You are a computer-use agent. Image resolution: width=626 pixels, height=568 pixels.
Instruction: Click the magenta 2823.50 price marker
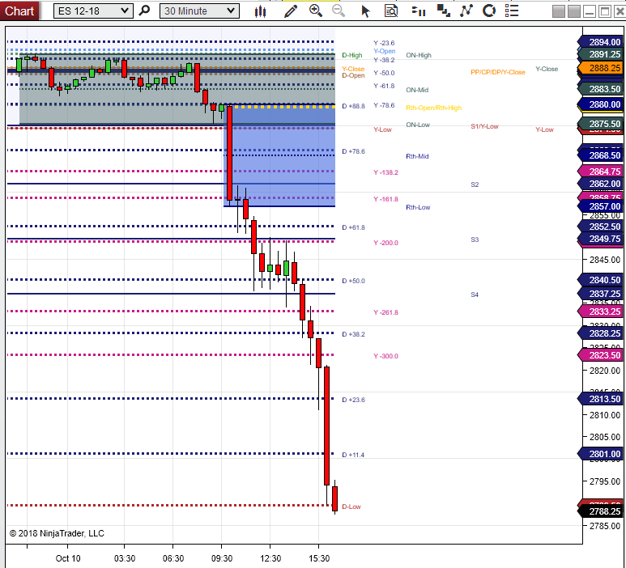(x=600, y=355)
